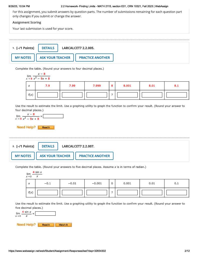Click the f(x) answer box under 0.01
The image size is (198, 257).
tap(152, 192)
